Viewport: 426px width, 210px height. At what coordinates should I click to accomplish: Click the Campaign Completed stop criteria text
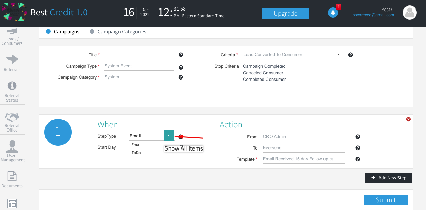coord(264,66)
